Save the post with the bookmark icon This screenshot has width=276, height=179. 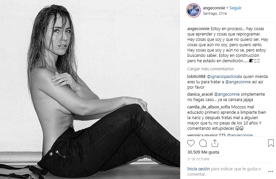click(x=271, y=143)
